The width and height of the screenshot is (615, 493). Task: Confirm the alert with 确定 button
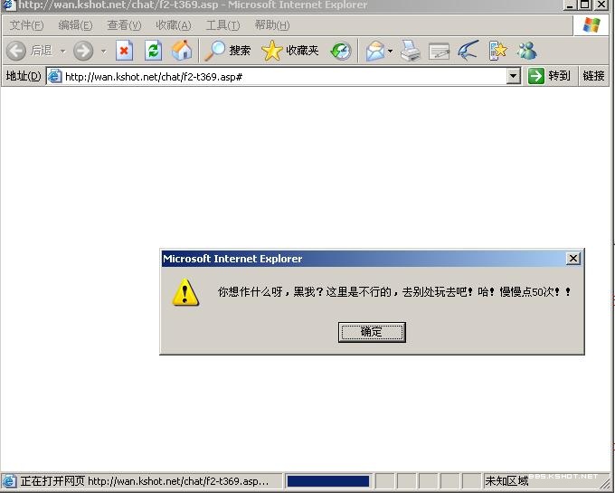372,332
